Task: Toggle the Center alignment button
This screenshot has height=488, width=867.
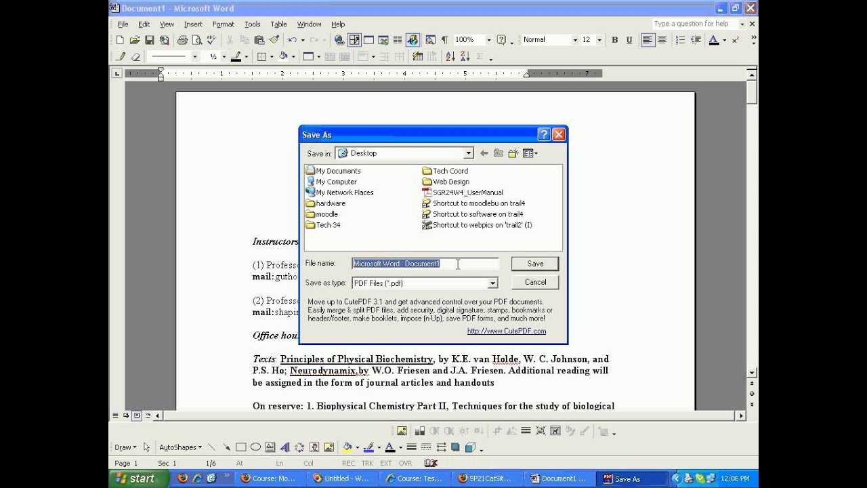Action: click(662, 40)
